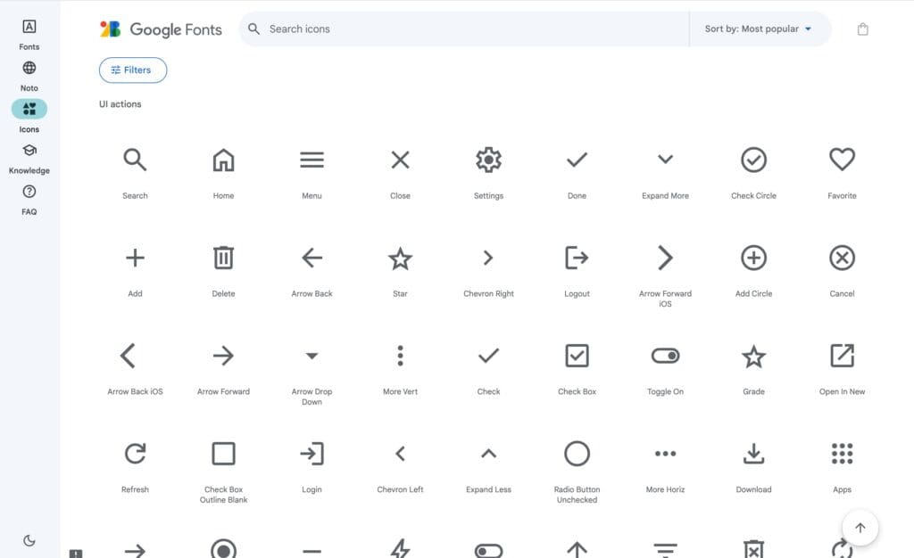Click inside the Search icons field
Image resolution: width=914 pixels, height=558 pixels.
click(446, 29)
